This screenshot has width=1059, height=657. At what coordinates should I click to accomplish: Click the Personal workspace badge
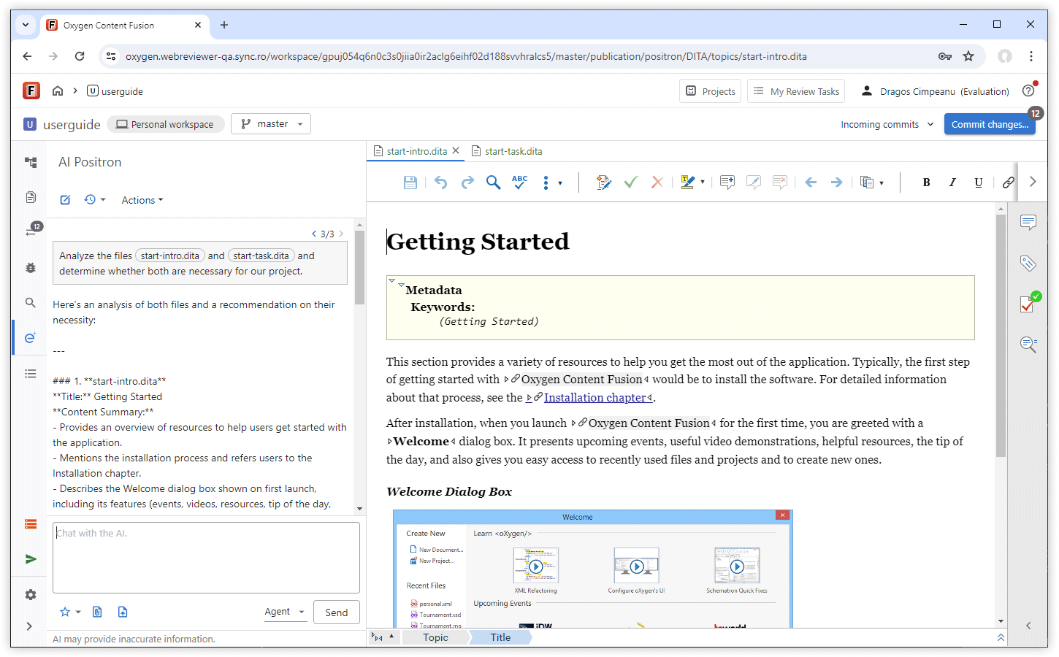pos(166,124)
